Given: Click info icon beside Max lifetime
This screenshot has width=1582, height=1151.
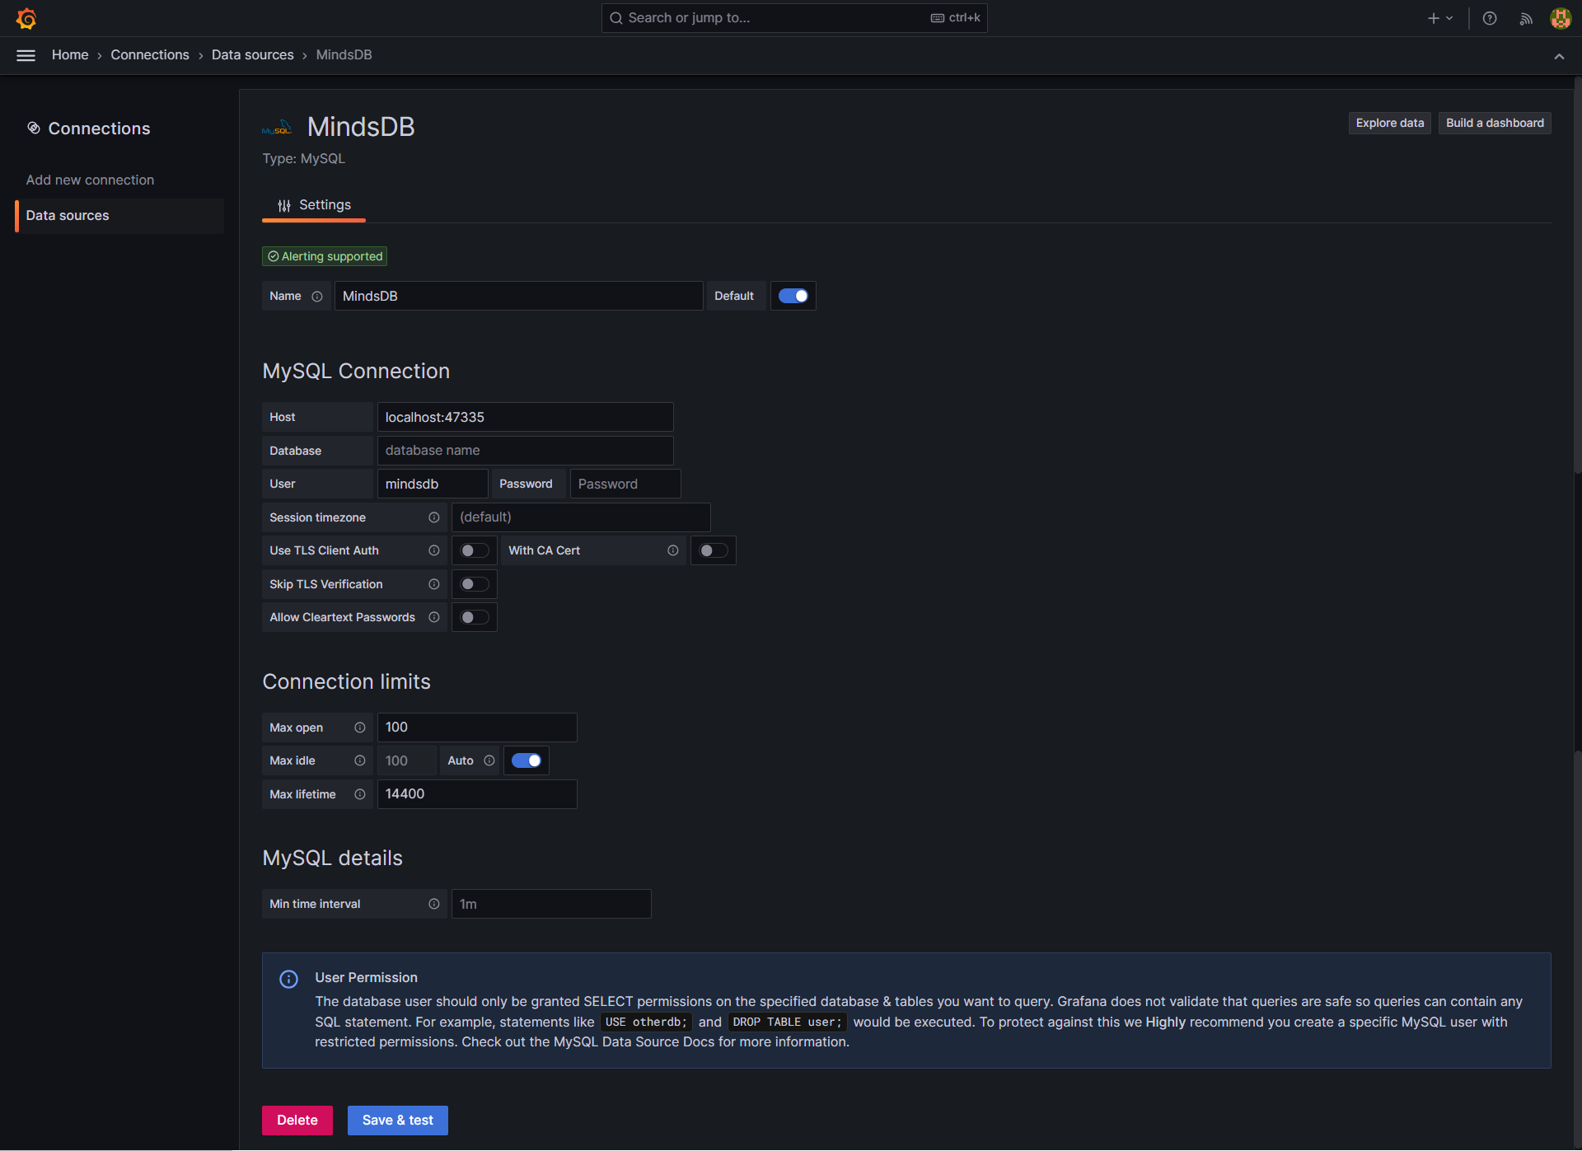Looking at the screenshot, I should (x=359, y=794).
